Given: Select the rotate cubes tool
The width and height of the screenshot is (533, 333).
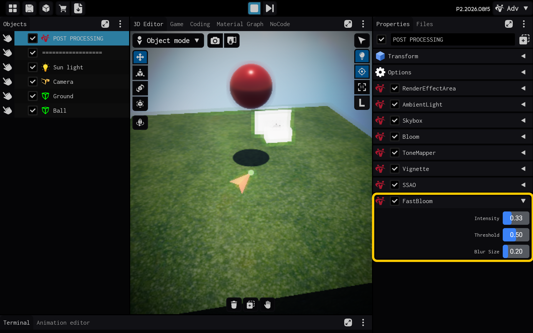Looking at the screenshot, I should [140, 88].
